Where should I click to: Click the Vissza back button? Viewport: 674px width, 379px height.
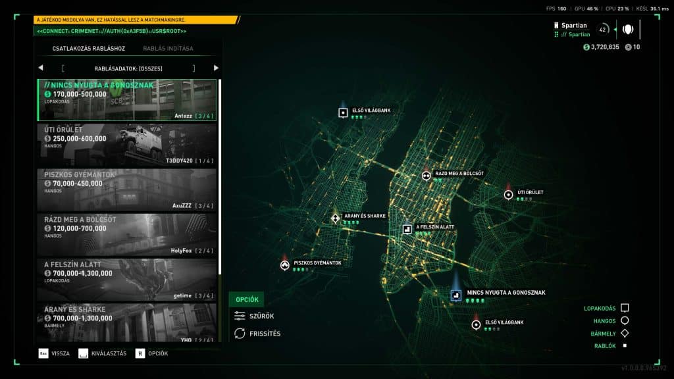(54, 353)
